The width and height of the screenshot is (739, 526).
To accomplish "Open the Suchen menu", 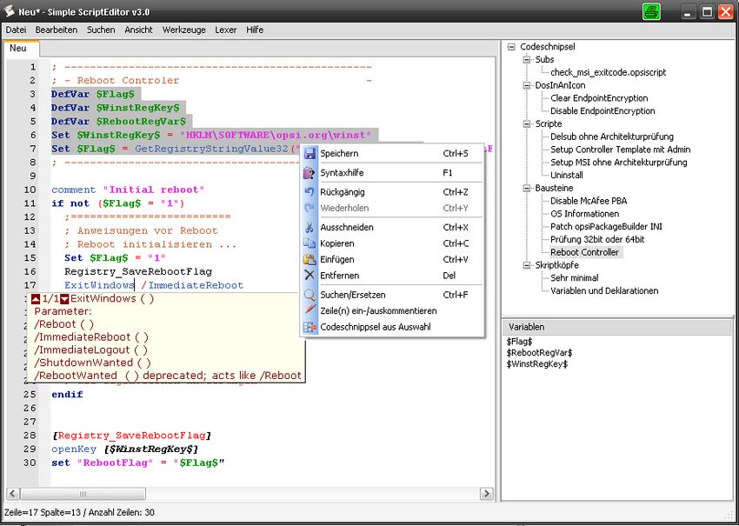I will point(101,30).
